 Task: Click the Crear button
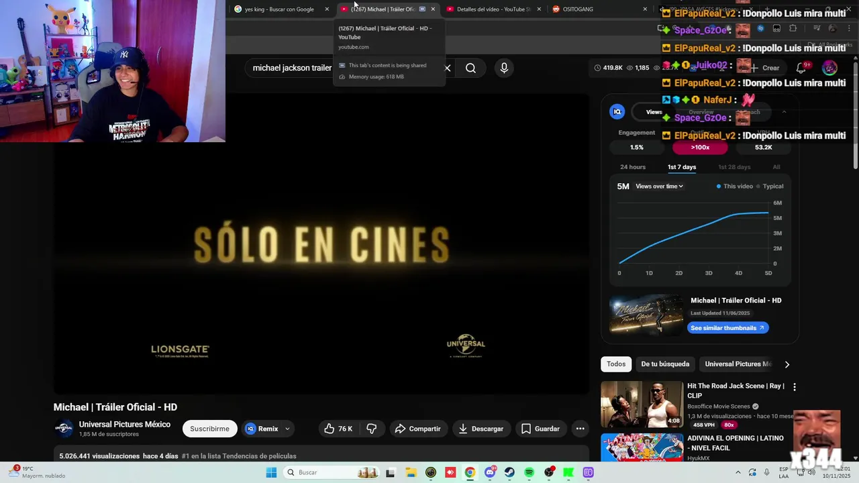[x=764, y=68]
